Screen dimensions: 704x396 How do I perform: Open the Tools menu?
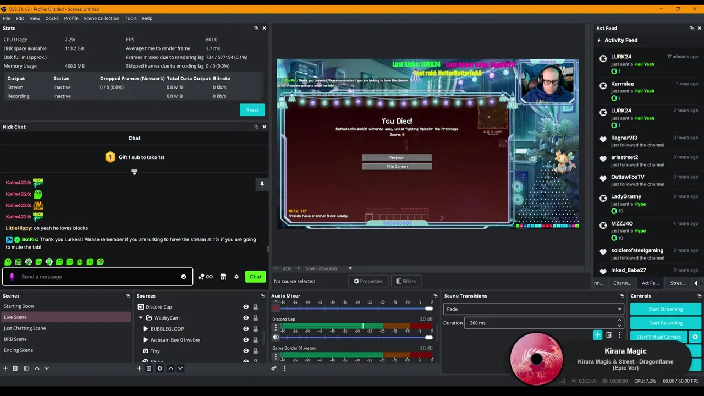130,18
